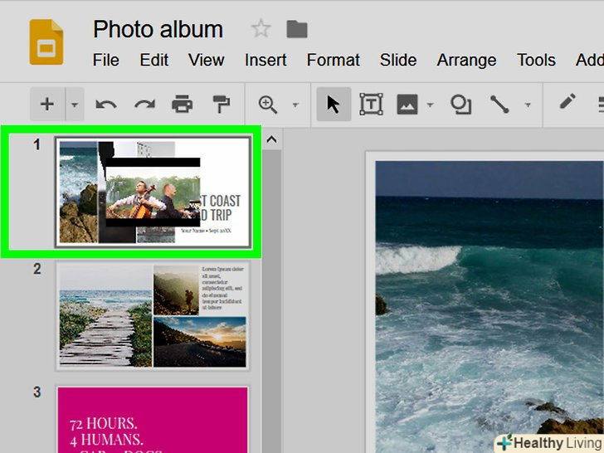Choose the Select arrow cursor tool
604x453 pixels.
pyautogui.click(x=334, y=105)
